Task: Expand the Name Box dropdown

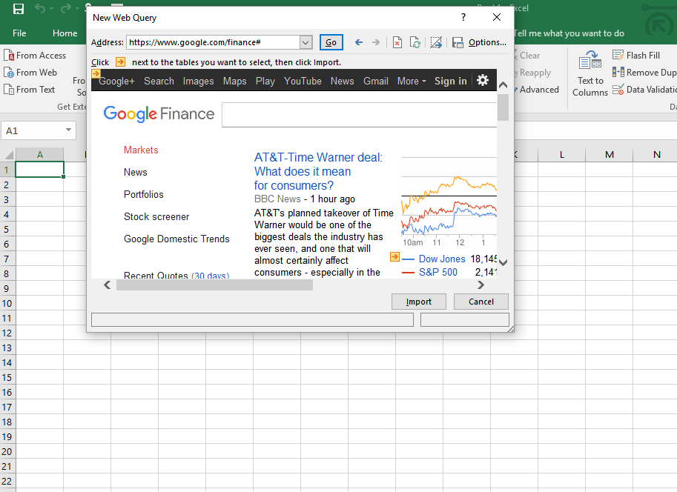Action: tap(68, 130)
